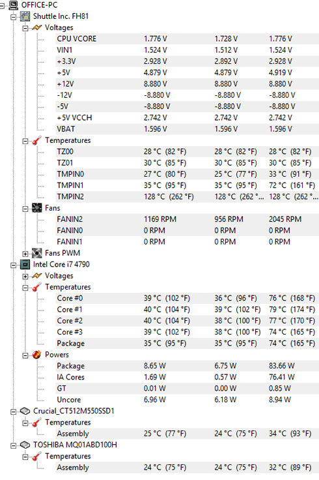The image size is (319, 480).
Task: Select the Core #1 temperature row
Action: click(187, 310)
